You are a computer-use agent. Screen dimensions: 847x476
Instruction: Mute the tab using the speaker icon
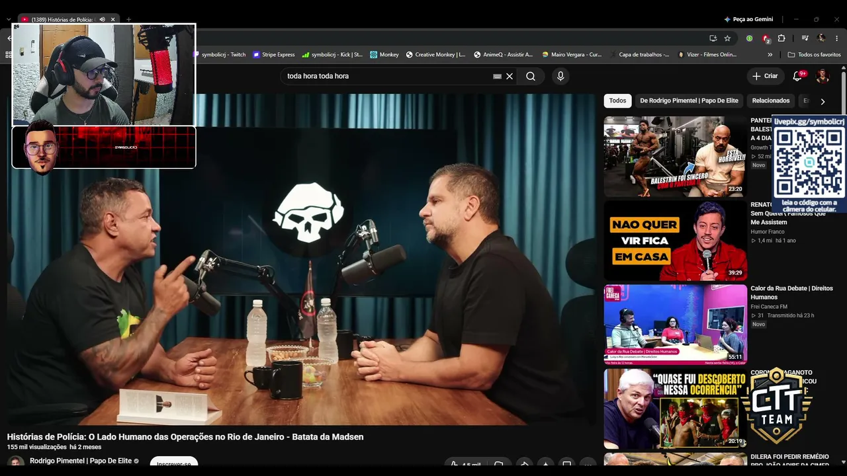102,19
